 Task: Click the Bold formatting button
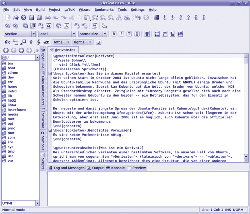tap(114, 34)
